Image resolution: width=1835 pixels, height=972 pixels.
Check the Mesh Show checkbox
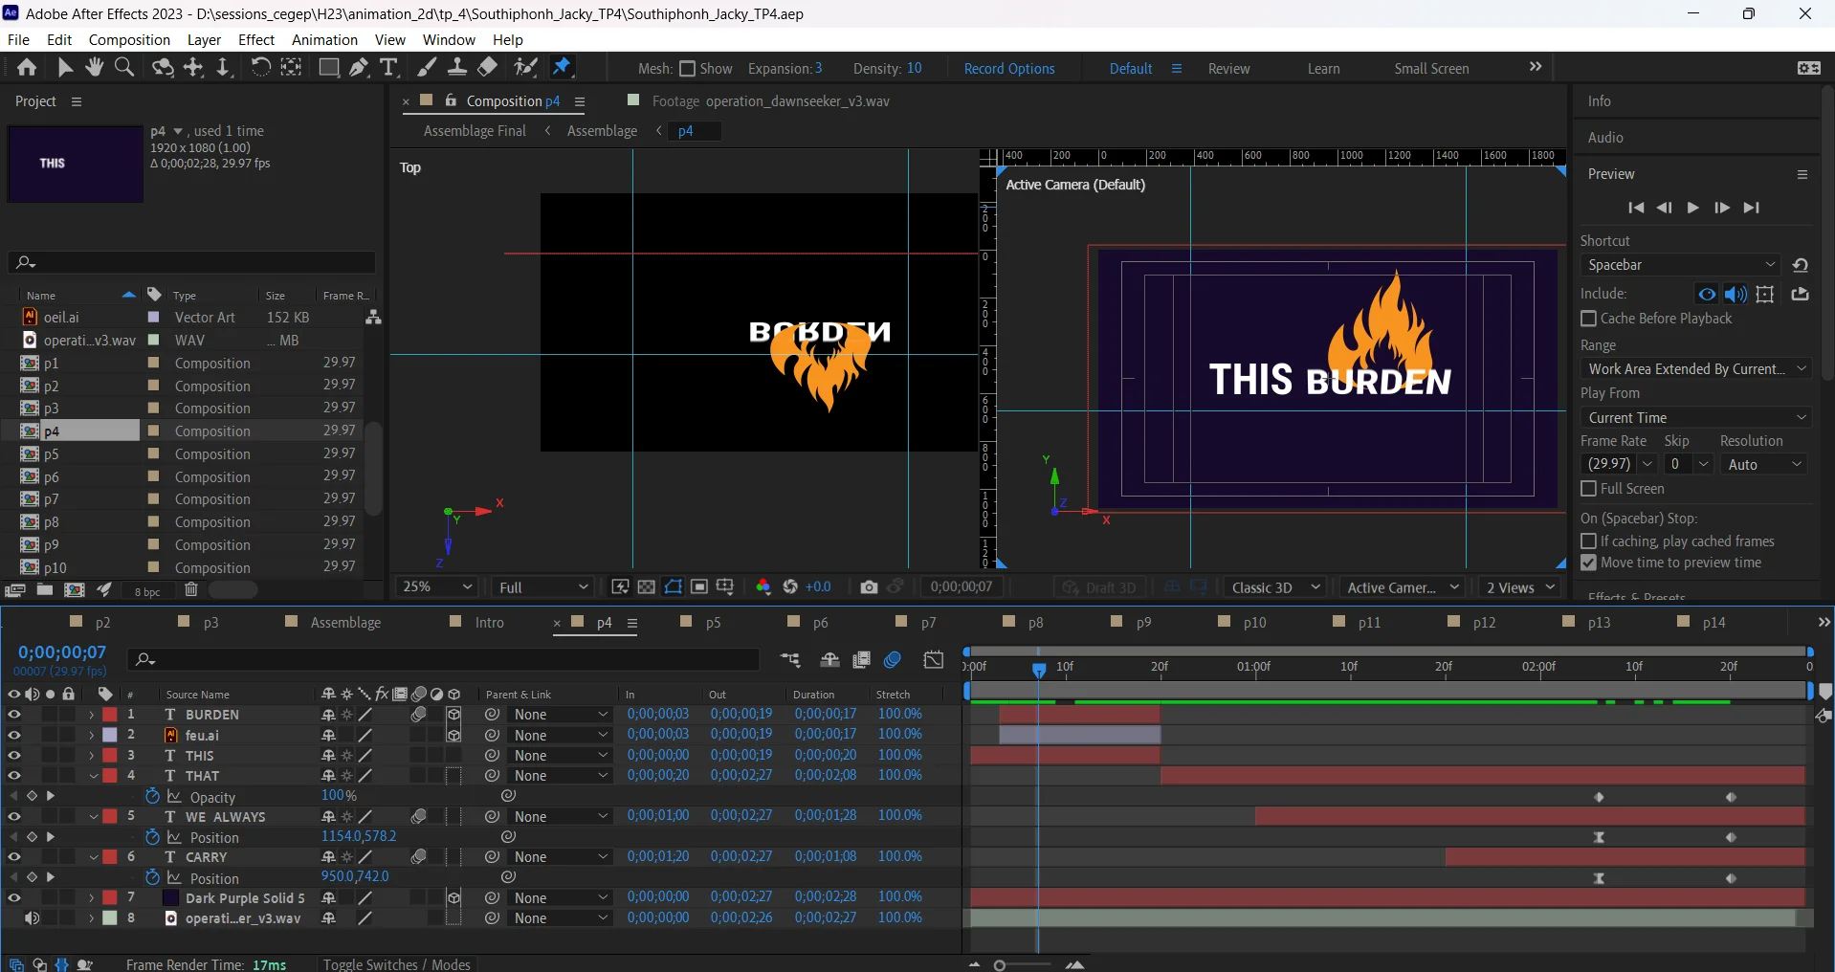click(x=687, y=69)
